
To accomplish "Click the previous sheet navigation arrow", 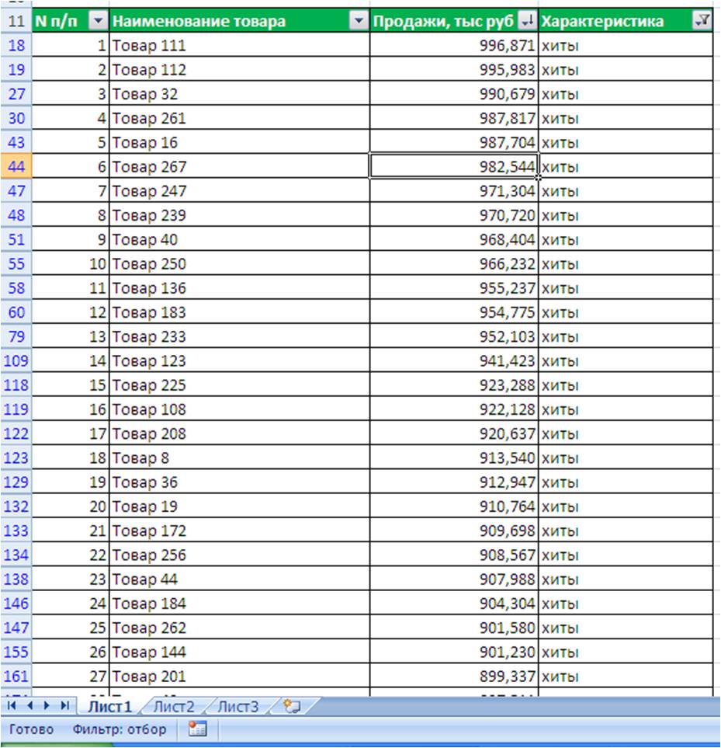I will [29, 705].
